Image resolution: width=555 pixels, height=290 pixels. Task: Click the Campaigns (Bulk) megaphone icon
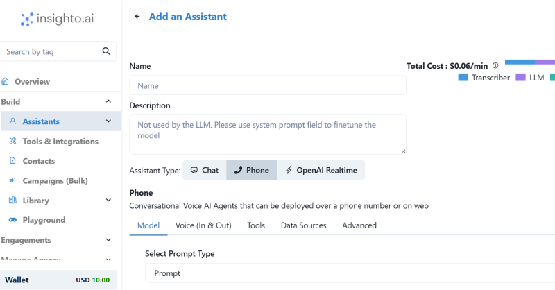pos(13,181)
